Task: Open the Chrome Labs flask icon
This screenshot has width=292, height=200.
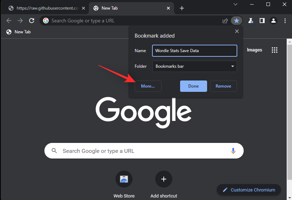Action: pos(251,21)
